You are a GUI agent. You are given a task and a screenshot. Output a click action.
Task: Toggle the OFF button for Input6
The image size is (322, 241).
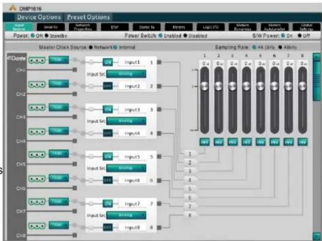pos(108,180)
